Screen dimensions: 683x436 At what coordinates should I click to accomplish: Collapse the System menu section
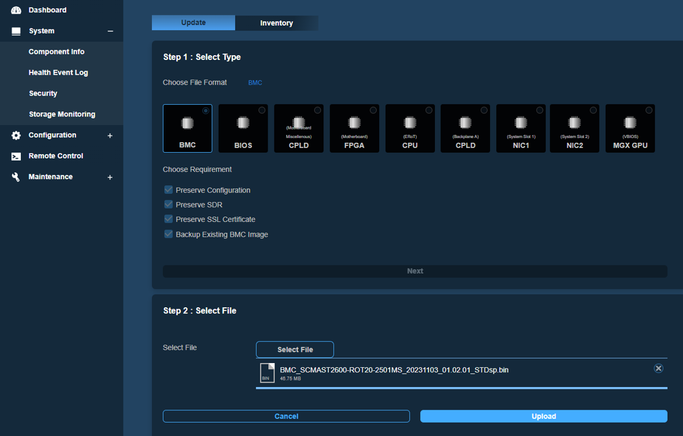pyautogui.click(x=110, y=31)
